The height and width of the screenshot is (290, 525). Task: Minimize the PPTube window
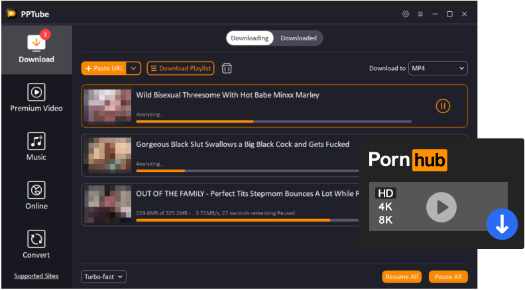click(435, 14)
